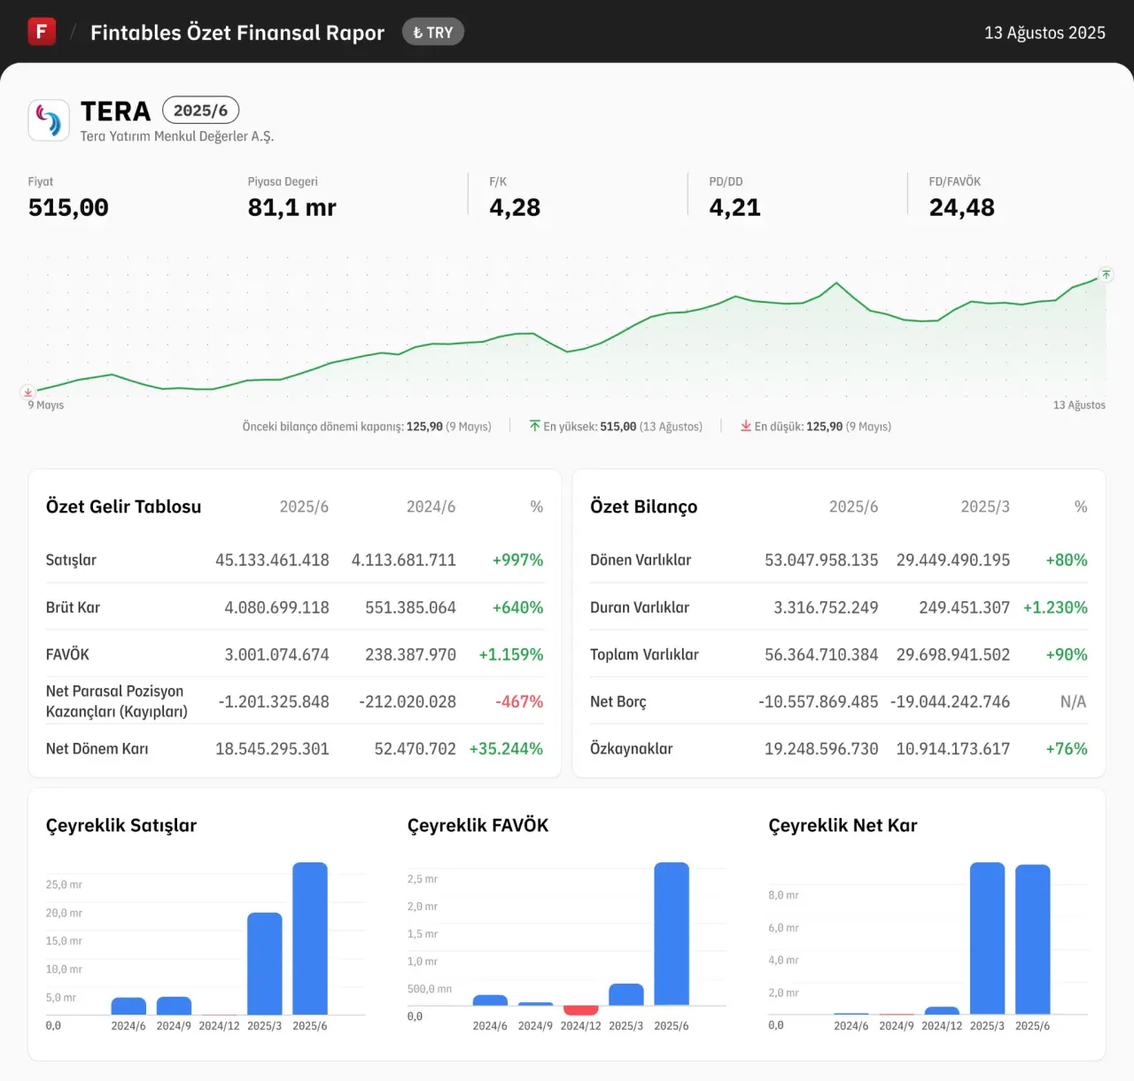Click the 2025/6 Çeyreklik Net Kar bar

tap(1032, 939)
